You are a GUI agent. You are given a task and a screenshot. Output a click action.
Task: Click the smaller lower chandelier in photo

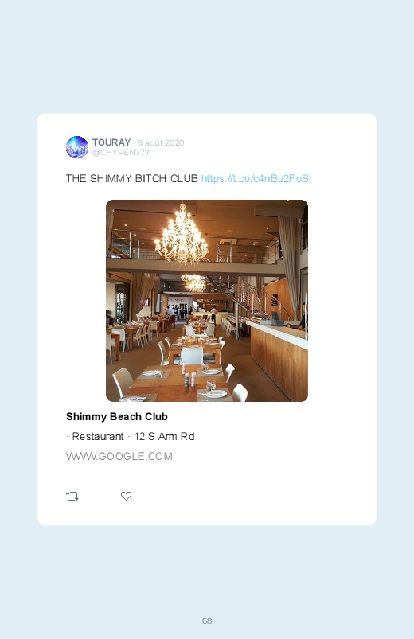pos(193,282)
